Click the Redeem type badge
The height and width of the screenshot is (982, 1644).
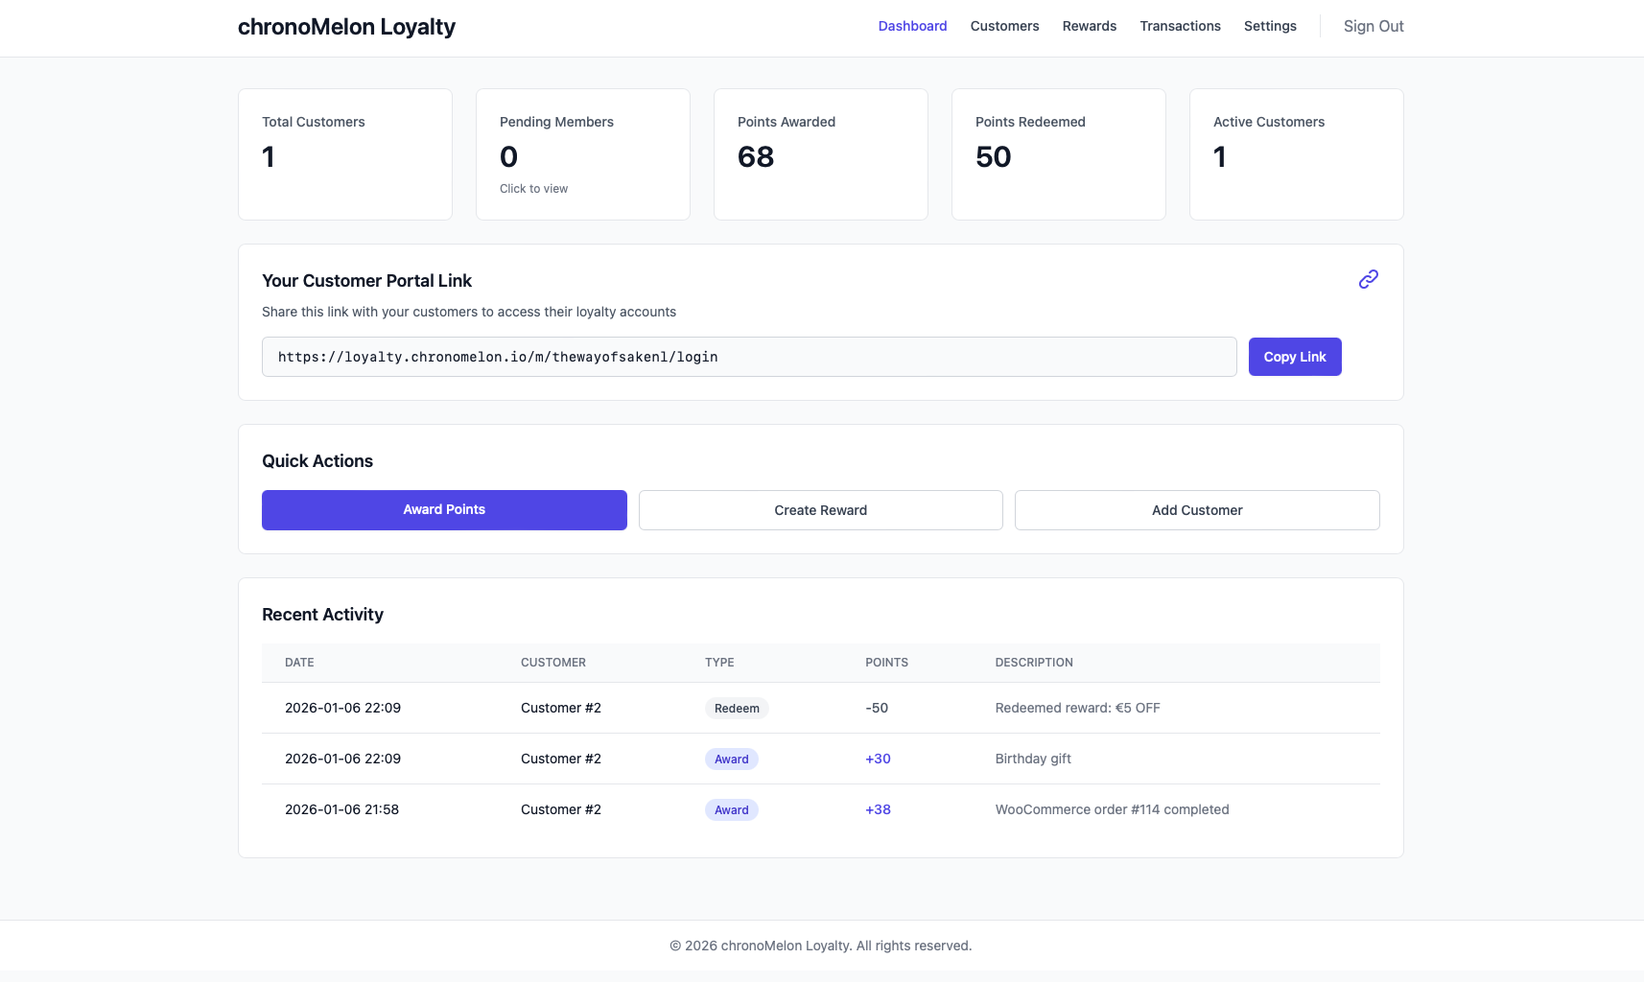click(x=737, y=709)
